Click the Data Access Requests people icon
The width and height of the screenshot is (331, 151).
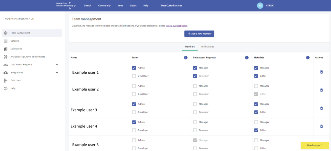tap(6, 65)
